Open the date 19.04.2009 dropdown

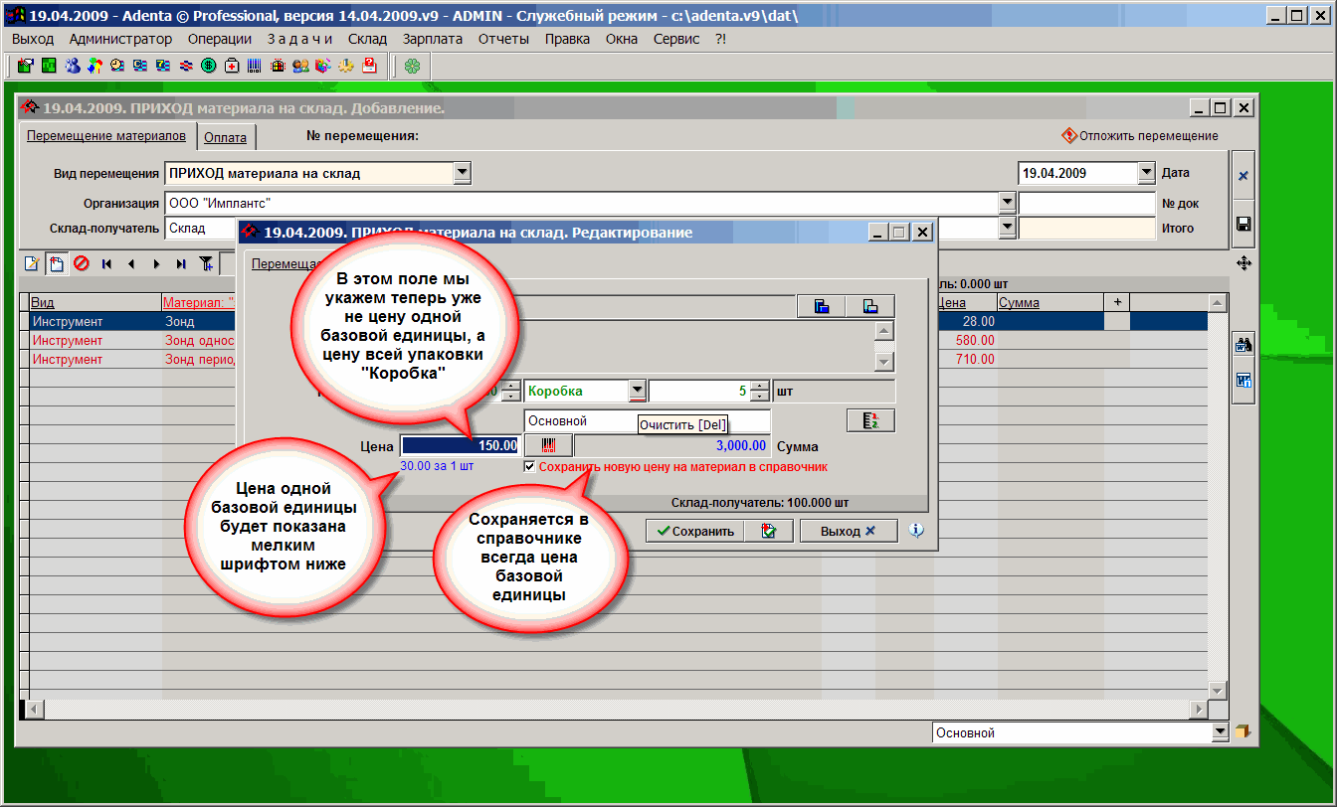[x=1145, y=173]
